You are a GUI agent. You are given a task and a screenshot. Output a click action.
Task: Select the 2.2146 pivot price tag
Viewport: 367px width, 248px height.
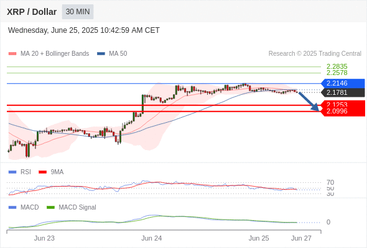tap(343, 83)
